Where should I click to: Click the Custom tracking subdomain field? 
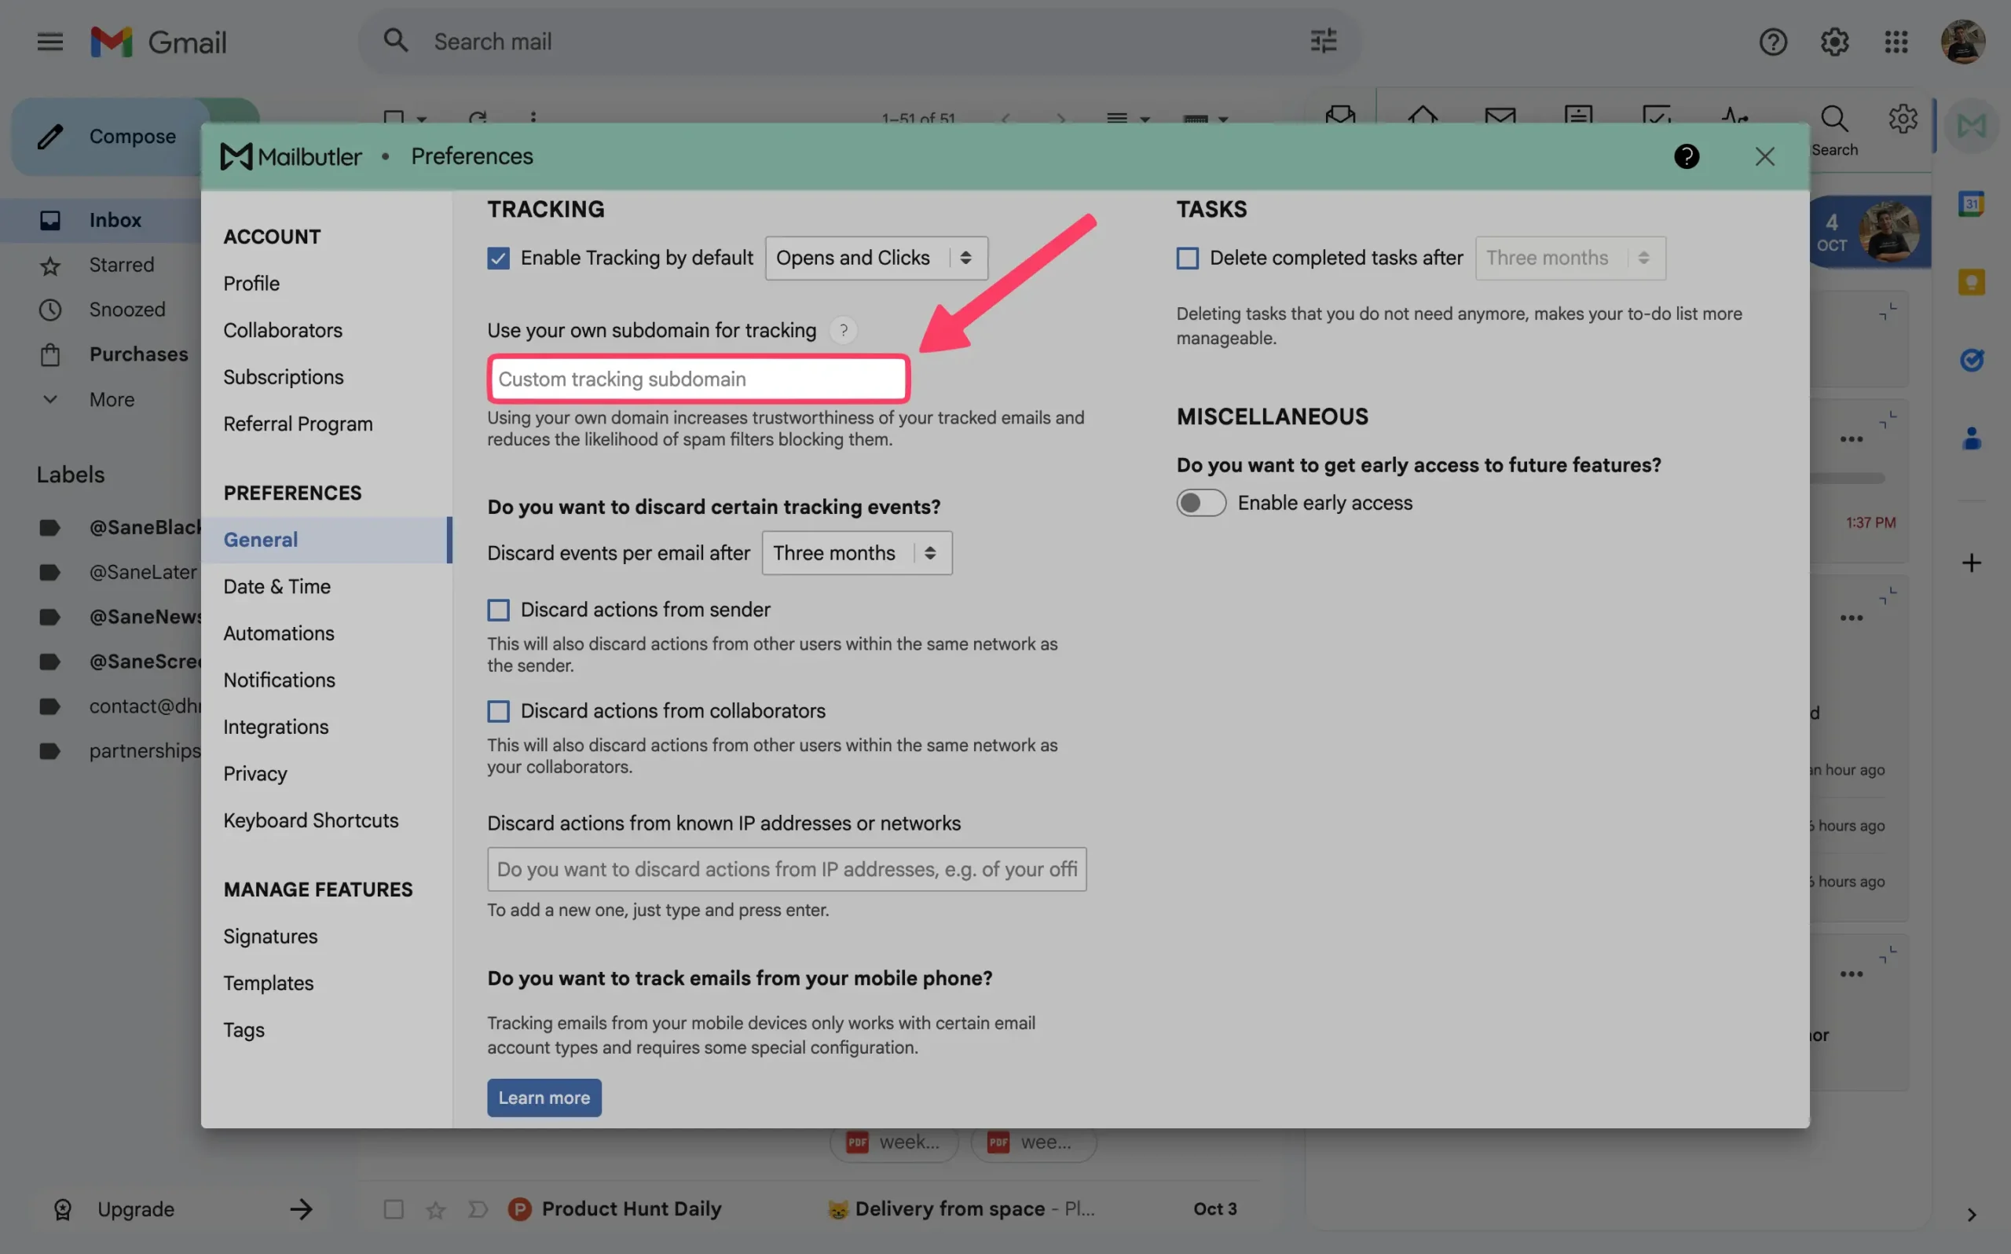click(x=699, y=379)
